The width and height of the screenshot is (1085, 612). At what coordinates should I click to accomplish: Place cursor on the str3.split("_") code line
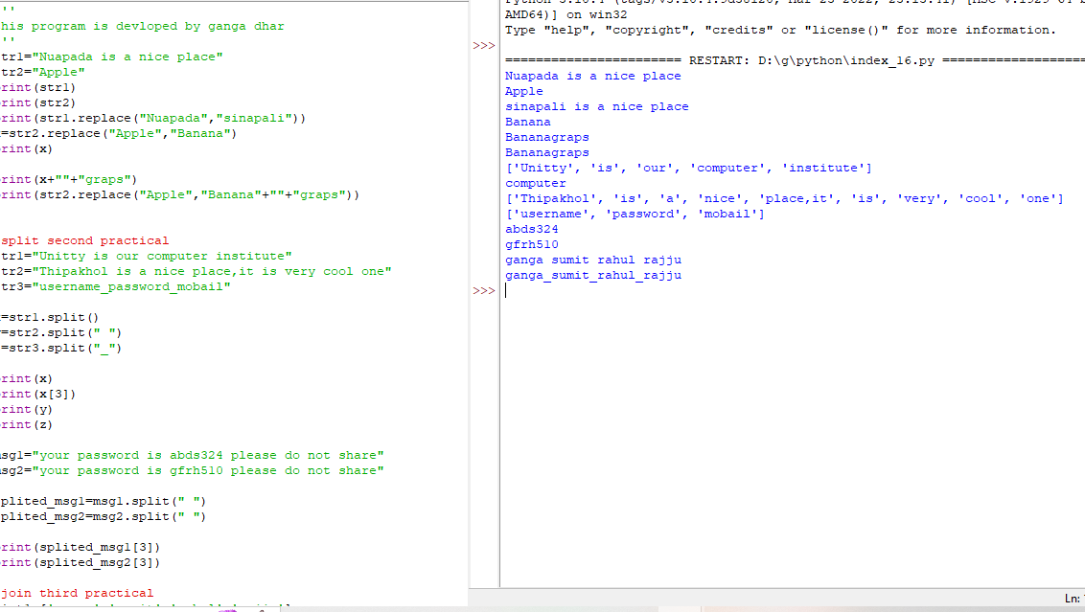pos(61,348)
